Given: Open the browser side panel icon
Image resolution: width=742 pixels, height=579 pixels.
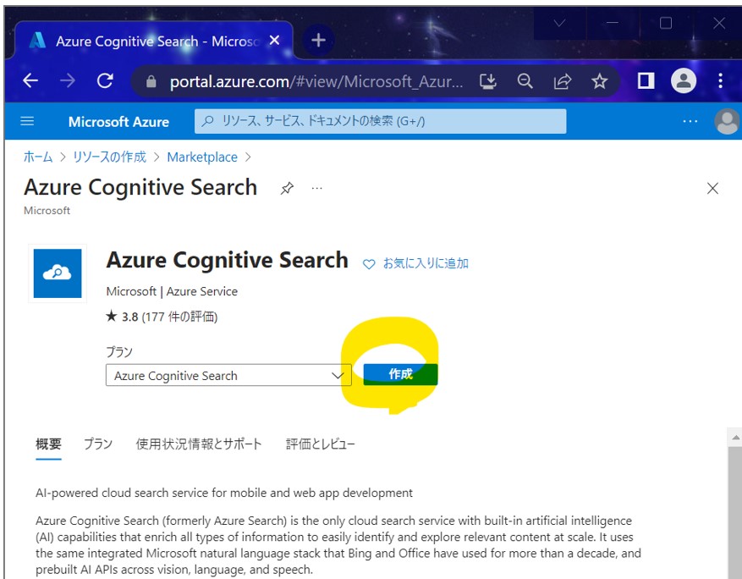Looking at the screenshot, I should pyautogui.click(x=646, y=81).
